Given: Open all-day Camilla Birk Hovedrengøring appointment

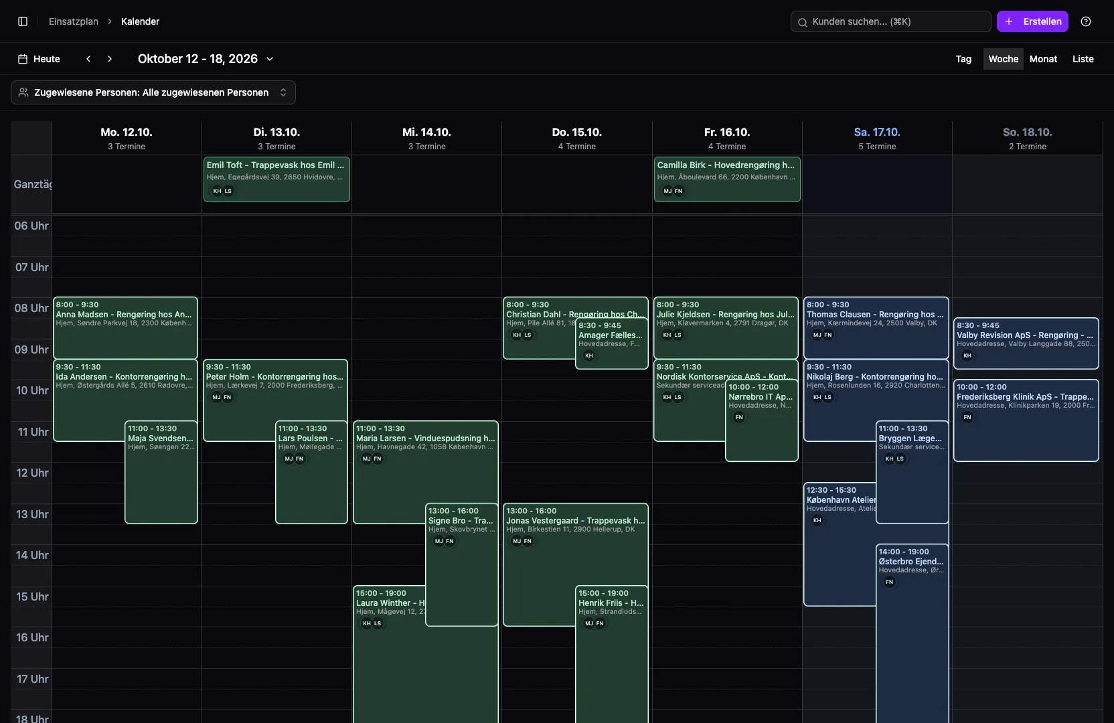Looking at the screenshot, I should click(x=727, y=179).
